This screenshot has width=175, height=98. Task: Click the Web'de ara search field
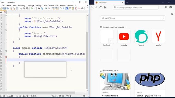click(132, 18)
